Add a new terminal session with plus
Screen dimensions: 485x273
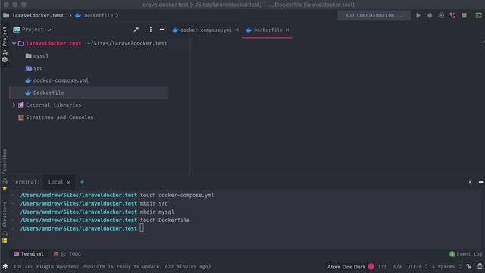pyautogui.click(x=82, y=182)
